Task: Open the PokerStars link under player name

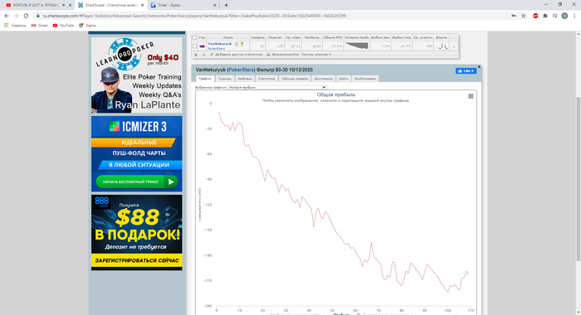Action: (217, 48)
